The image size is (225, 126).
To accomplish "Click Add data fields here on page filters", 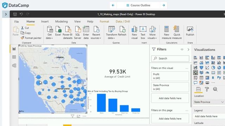I will [170, 119].
